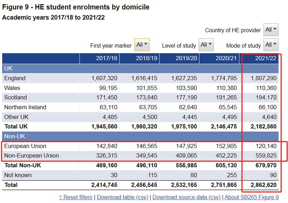This screenshot has width=288, height=203.
Task: Click Other UK 2018/19 value 4,500
Action: 150,117
